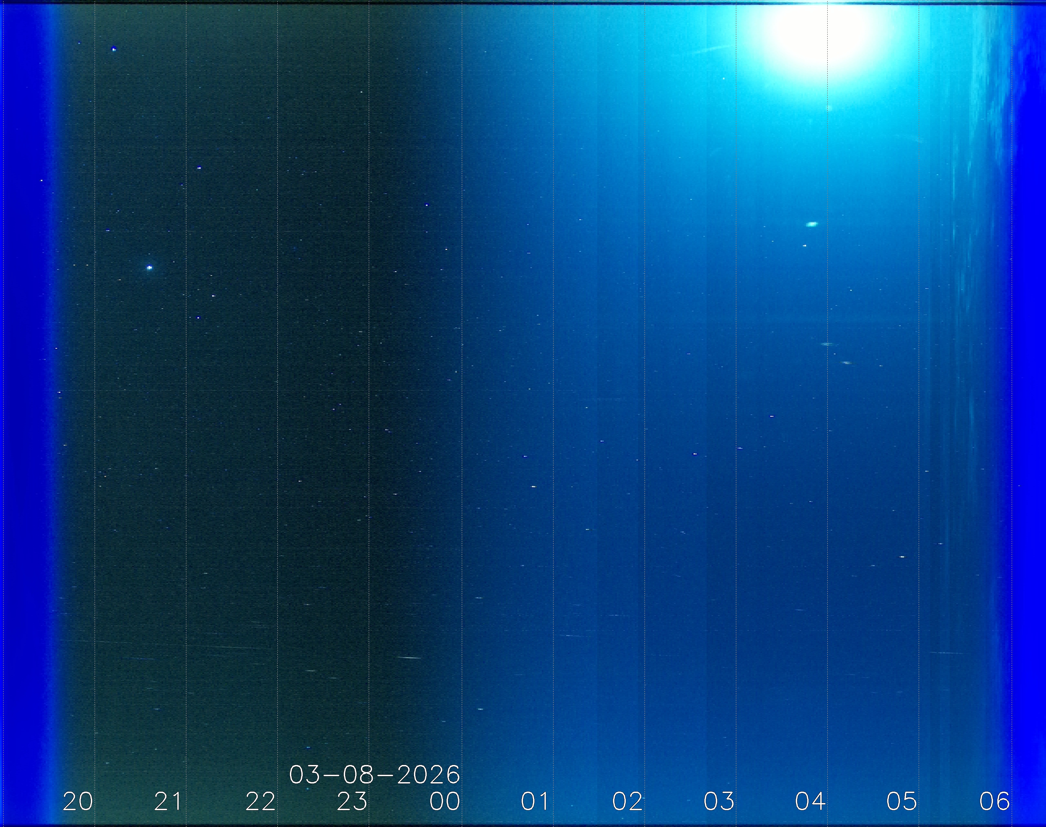The image size is (1046, 827).
Task: Click the 05 hour label
Action: [x=902, y=802]
